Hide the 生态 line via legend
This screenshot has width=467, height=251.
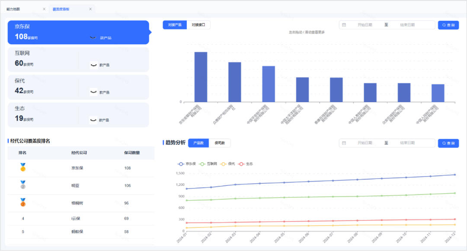click(246, 164)
